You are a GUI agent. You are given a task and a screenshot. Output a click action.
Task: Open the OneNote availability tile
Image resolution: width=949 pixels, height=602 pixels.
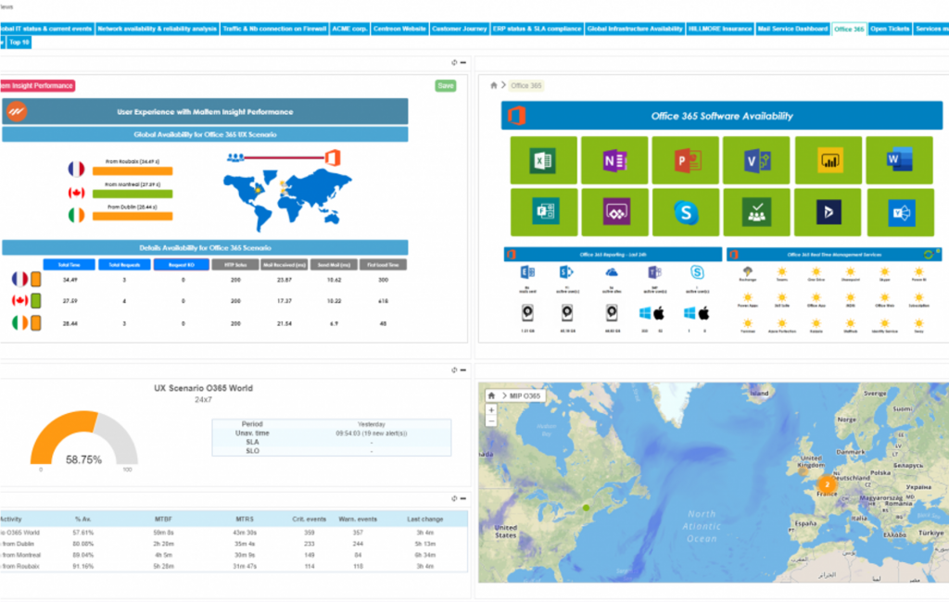[614, 160]
